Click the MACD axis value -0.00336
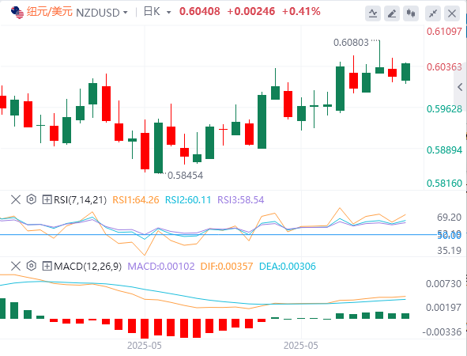The height and width of the screenshot is (356, 467). pyautogui.click(x=442, y=332)
